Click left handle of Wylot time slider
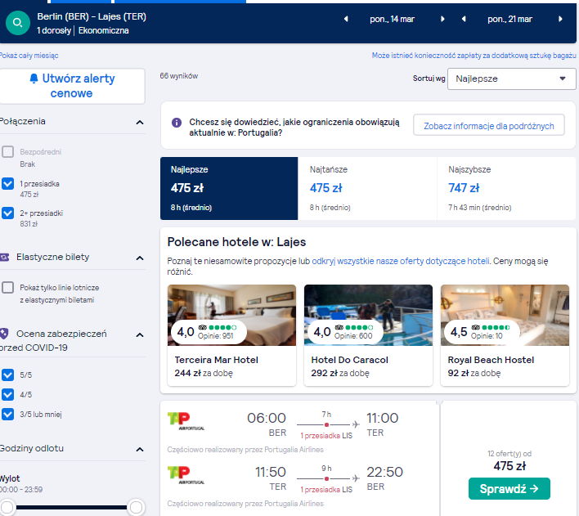Screen dimensions: 579x516 [x=7, y=507]
